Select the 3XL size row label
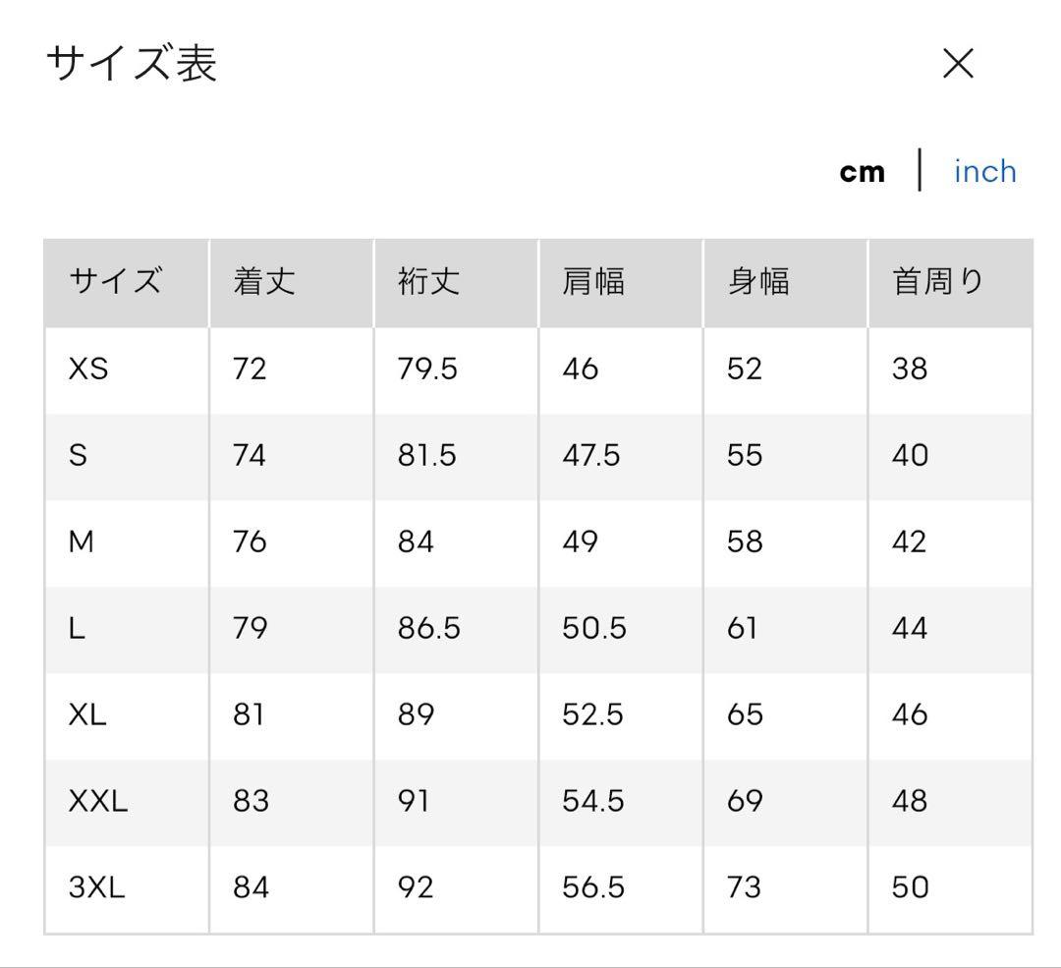1061x968 pixels. click(96, 886)
